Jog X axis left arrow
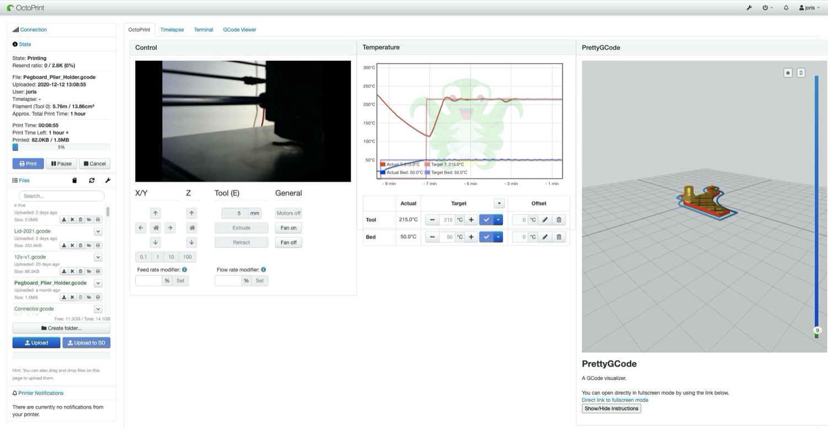This screenshot has height=429, width=828. coord(141,228)
